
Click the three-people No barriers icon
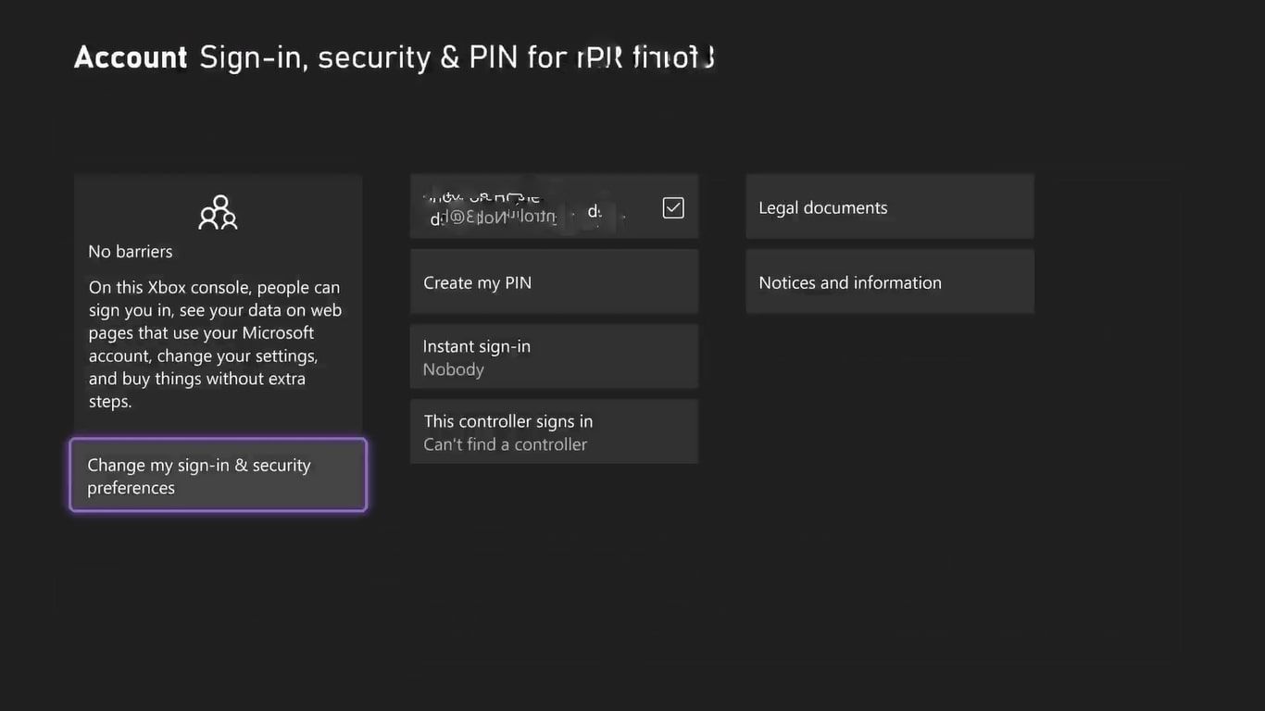click(x=218, y=212)
